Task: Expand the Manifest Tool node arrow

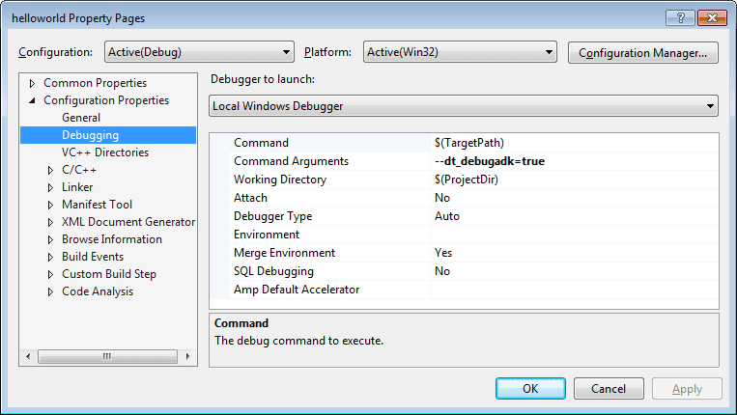Action: pyautogui.click(x=50, y=205)
